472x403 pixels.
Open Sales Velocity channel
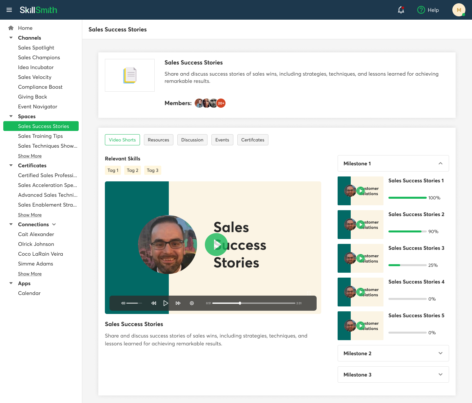tap(35, 77)
